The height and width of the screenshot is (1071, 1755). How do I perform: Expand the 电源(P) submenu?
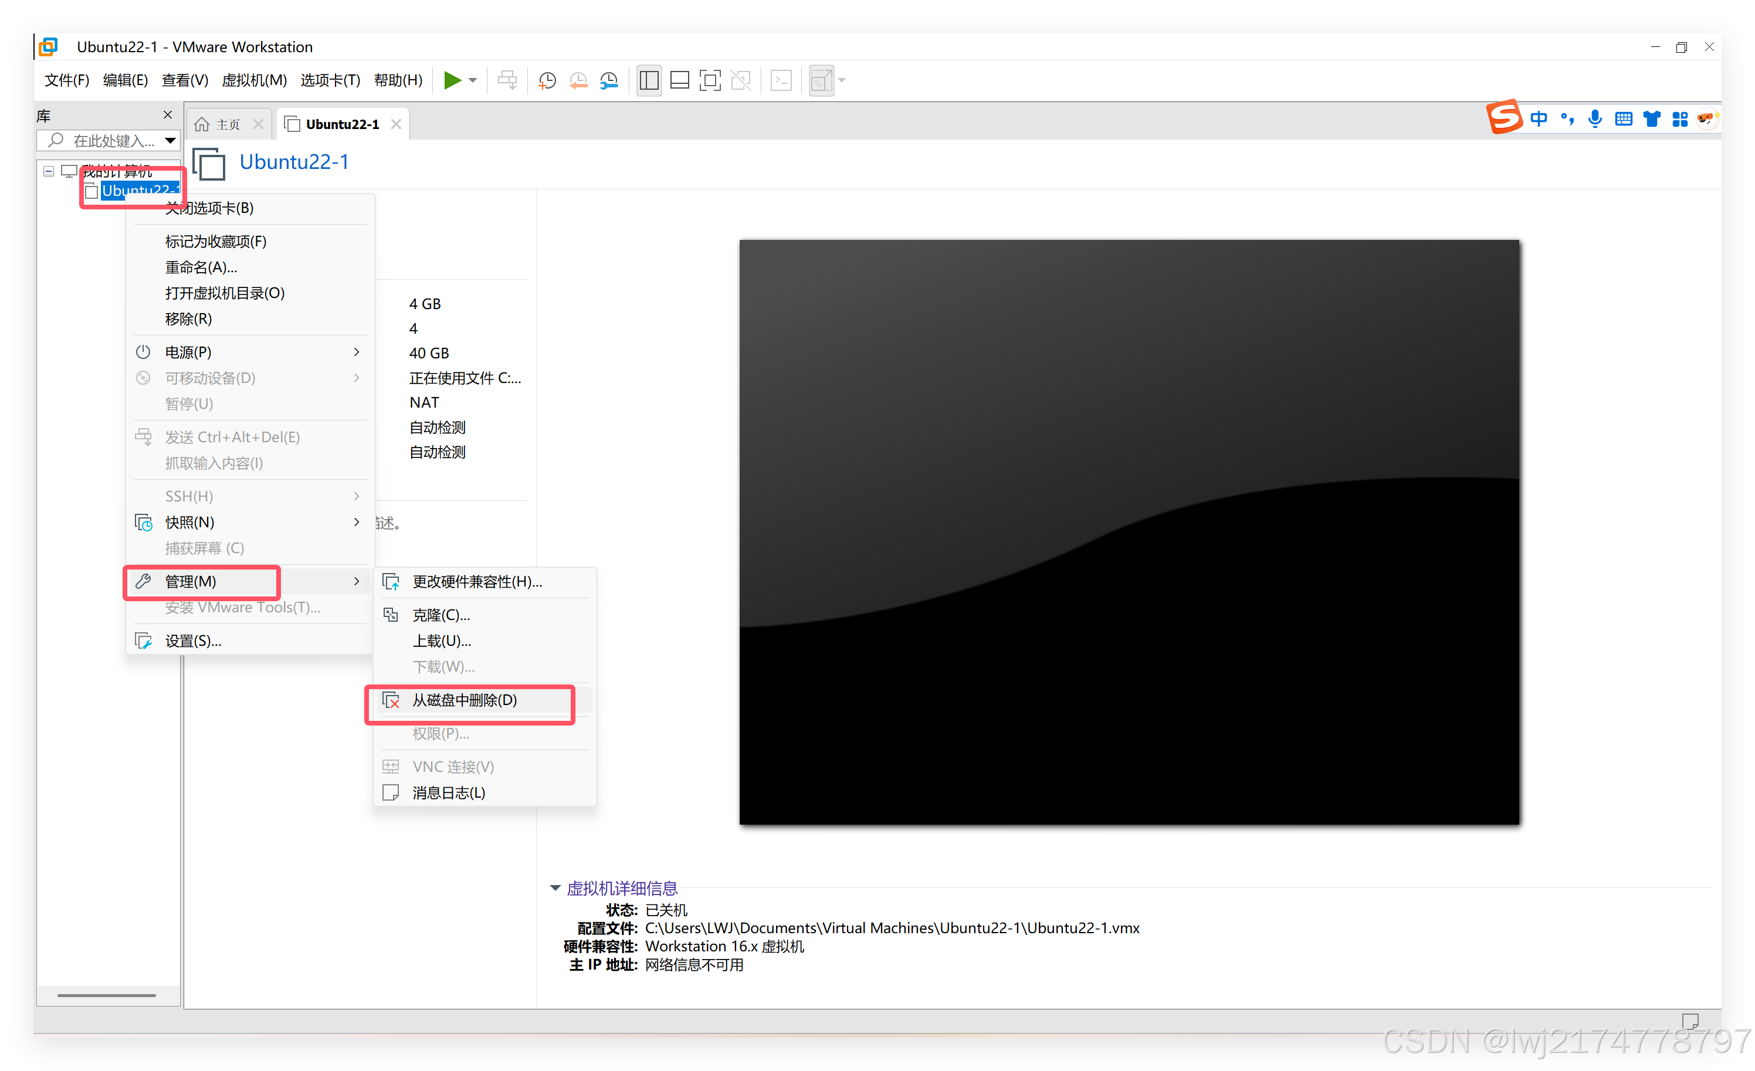pyautogui.click(x=250, y=353)
